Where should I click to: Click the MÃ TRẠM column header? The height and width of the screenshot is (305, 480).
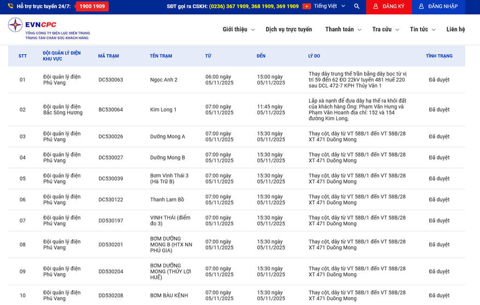click(x=108, y=56)
